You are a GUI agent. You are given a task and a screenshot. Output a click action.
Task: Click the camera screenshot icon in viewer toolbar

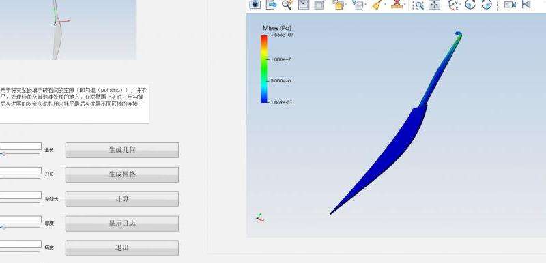(x=255, y=5)
